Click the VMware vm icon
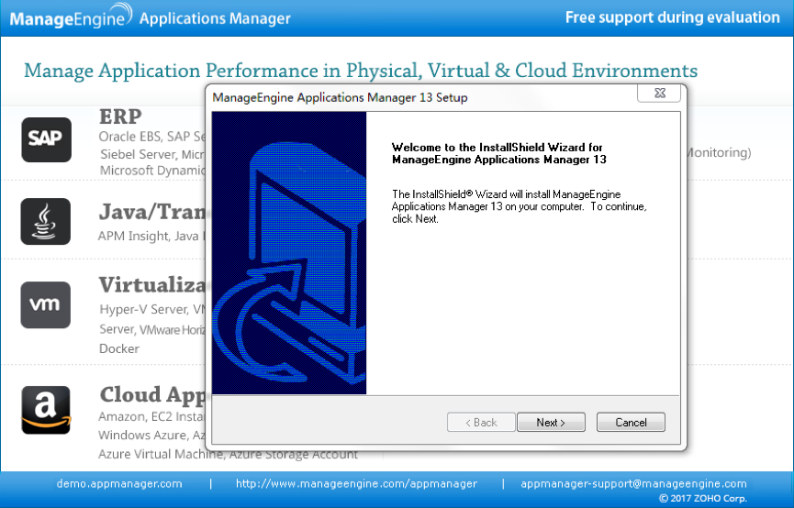The height and width of the screenshot is (508, 794). (x=46, y=304)
